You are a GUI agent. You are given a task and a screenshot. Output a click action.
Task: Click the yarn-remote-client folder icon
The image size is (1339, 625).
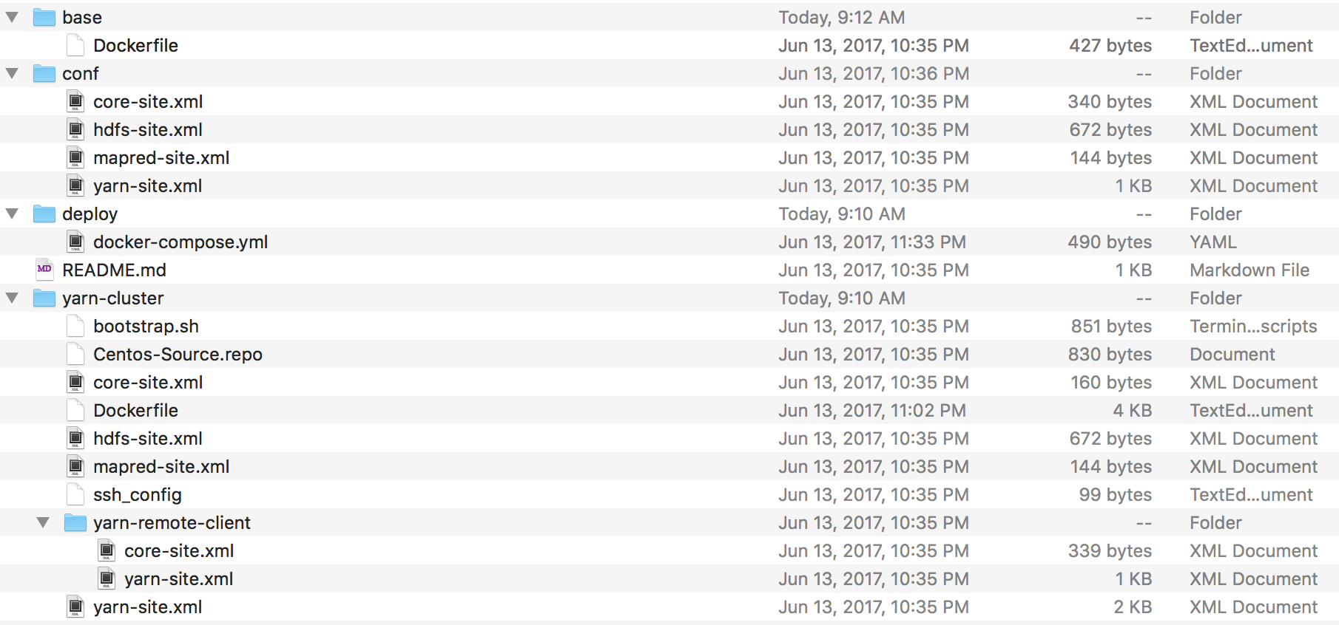[x=75, y=522]
